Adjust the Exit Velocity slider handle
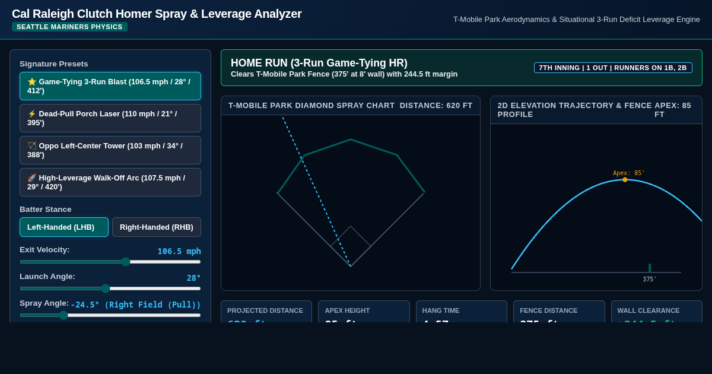Viewport: 712px width, 374px height. (x=126, y=262)
